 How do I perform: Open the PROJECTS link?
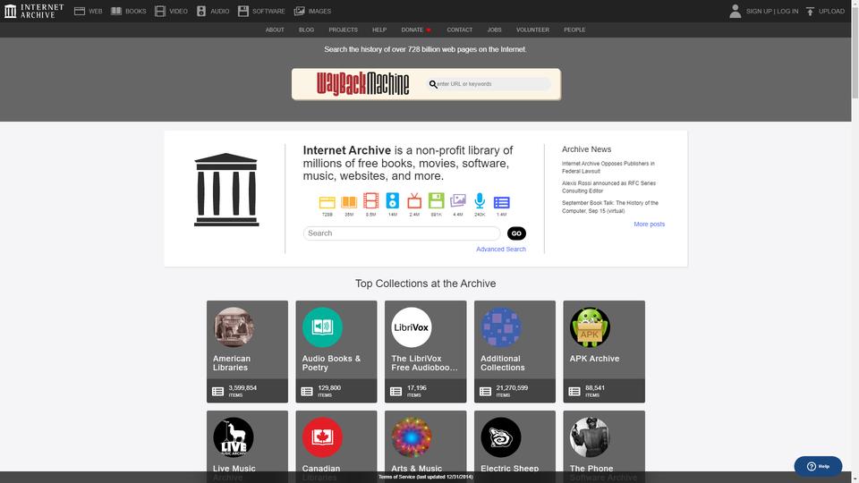coord(343,30)
